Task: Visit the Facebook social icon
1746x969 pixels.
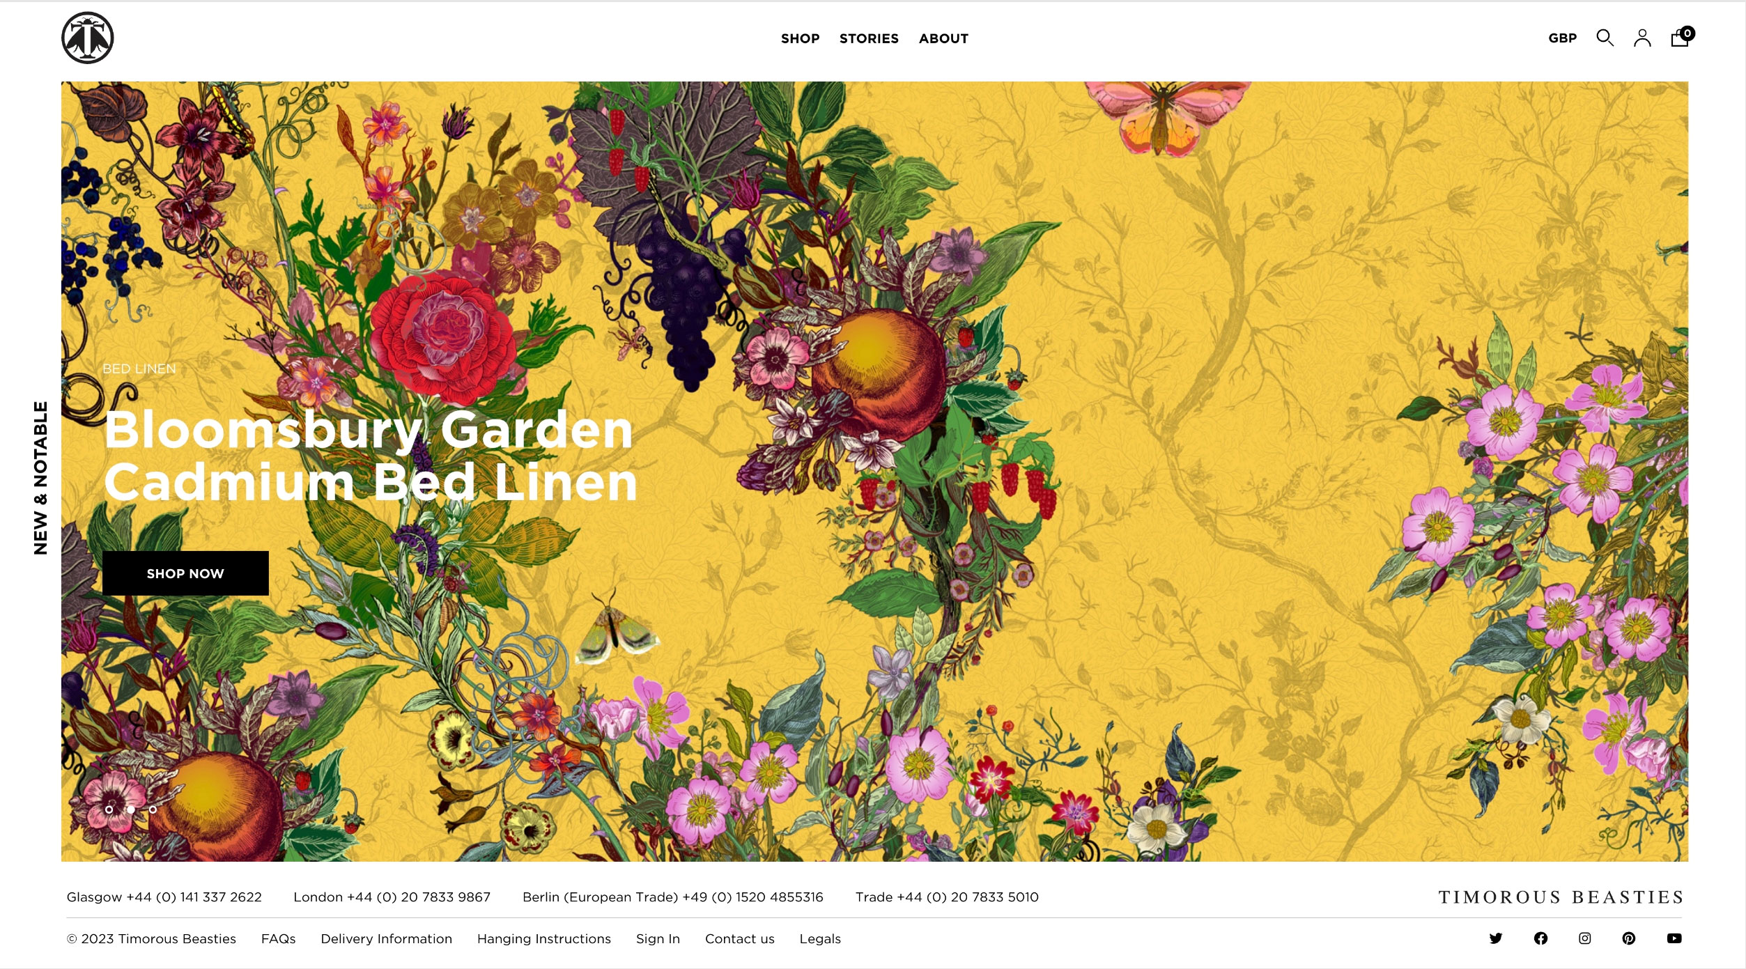Action: coord(1540,938)
